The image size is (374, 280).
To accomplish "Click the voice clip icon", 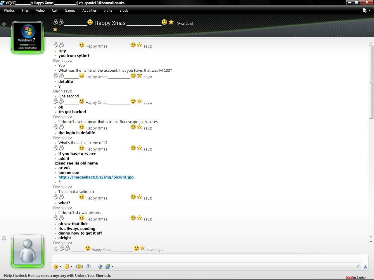I will tap(88, 266).
